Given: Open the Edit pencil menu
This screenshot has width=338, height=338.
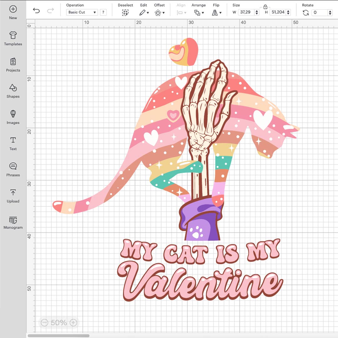Looking at the screenshot, I should pos(144,13).
